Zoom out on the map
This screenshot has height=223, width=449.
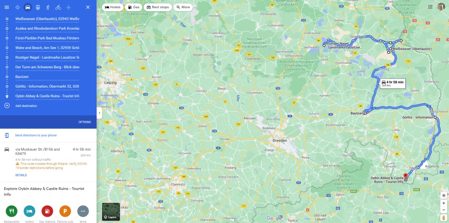[444, 210]
